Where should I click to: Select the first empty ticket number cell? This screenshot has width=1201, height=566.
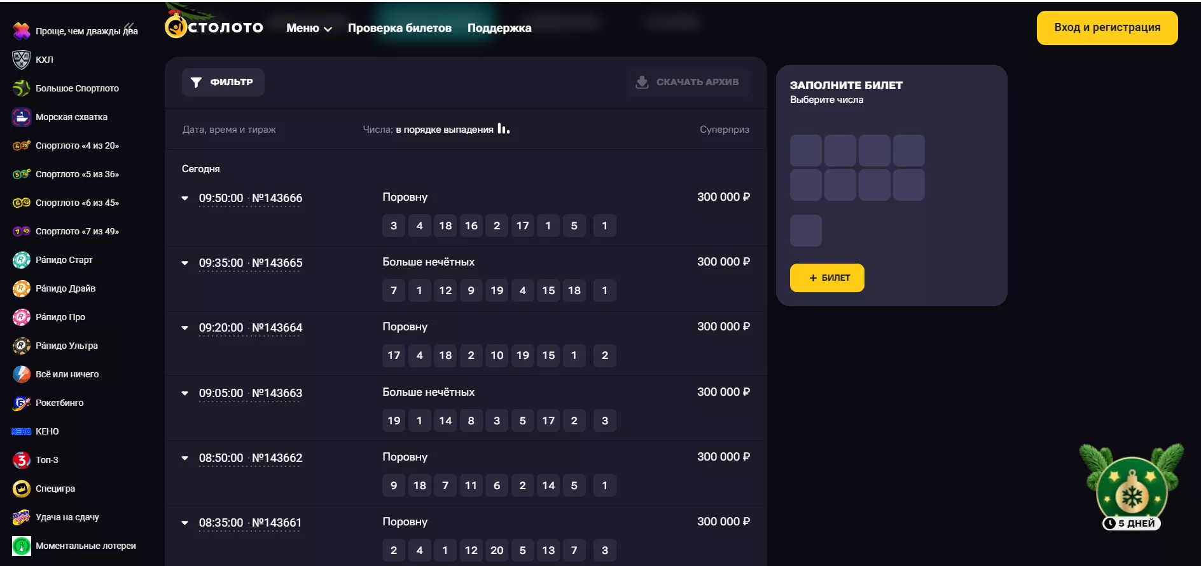coord(805,151)
